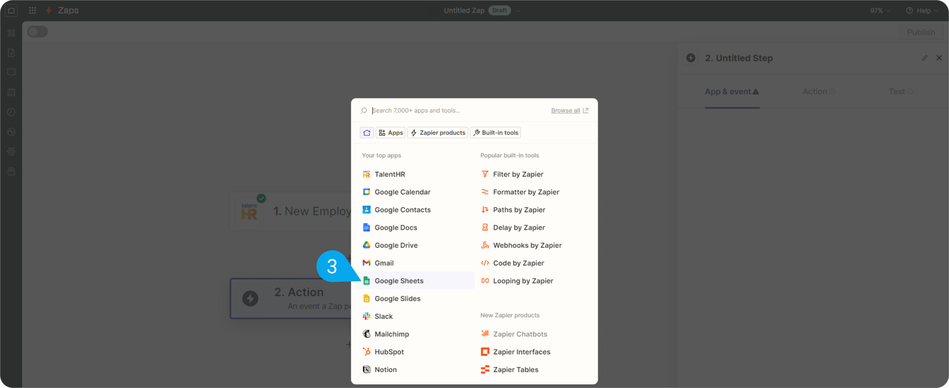Open home icon in top-left corner
Image resolution: width=949 pixels, height=388 pixels.
point(11,11)
